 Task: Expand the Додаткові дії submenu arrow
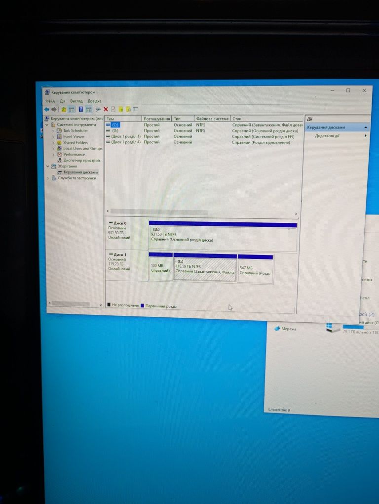pyautogui.click(x=365, y=136)
